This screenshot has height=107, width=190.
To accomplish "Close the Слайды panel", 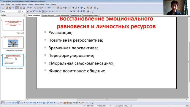I will coord(24,15).
